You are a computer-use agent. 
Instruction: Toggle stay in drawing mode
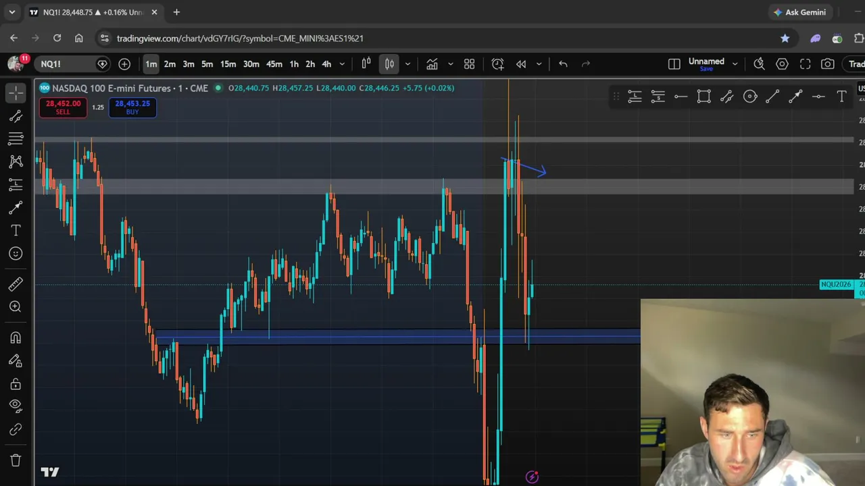coord(16,361)
